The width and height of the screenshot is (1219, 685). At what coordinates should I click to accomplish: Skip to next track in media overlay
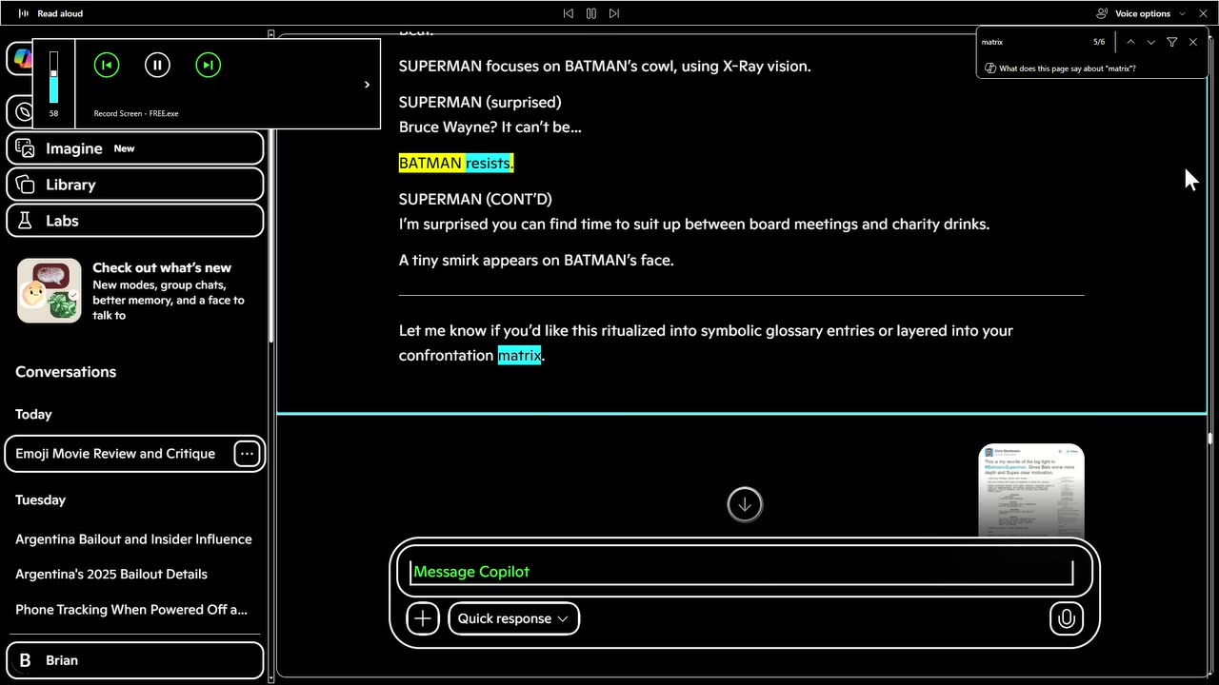pos(208,65)
